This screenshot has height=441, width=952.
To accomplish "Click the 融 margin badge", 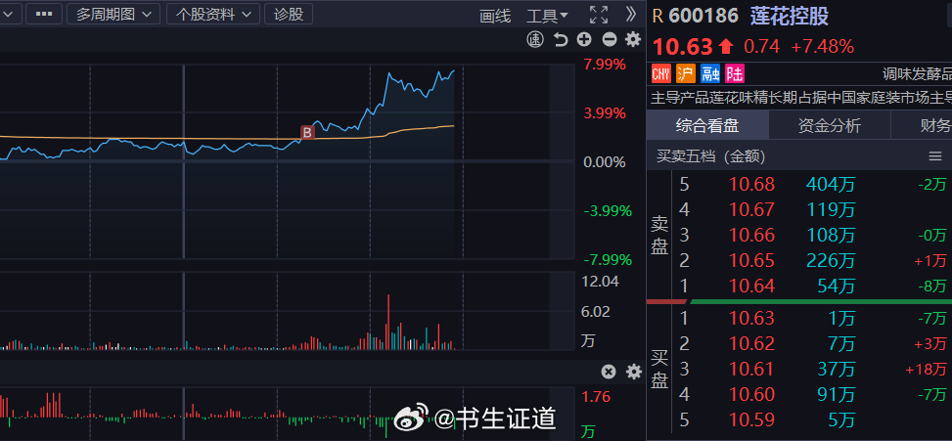I will (x=710, y=74).
